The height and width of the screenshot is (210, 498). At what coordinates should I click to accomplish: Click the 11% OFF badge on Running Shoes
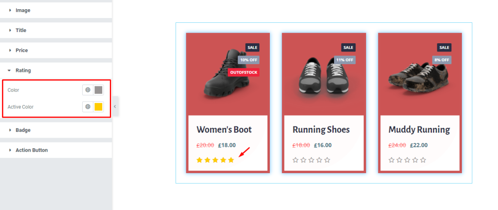click(345, 60)
